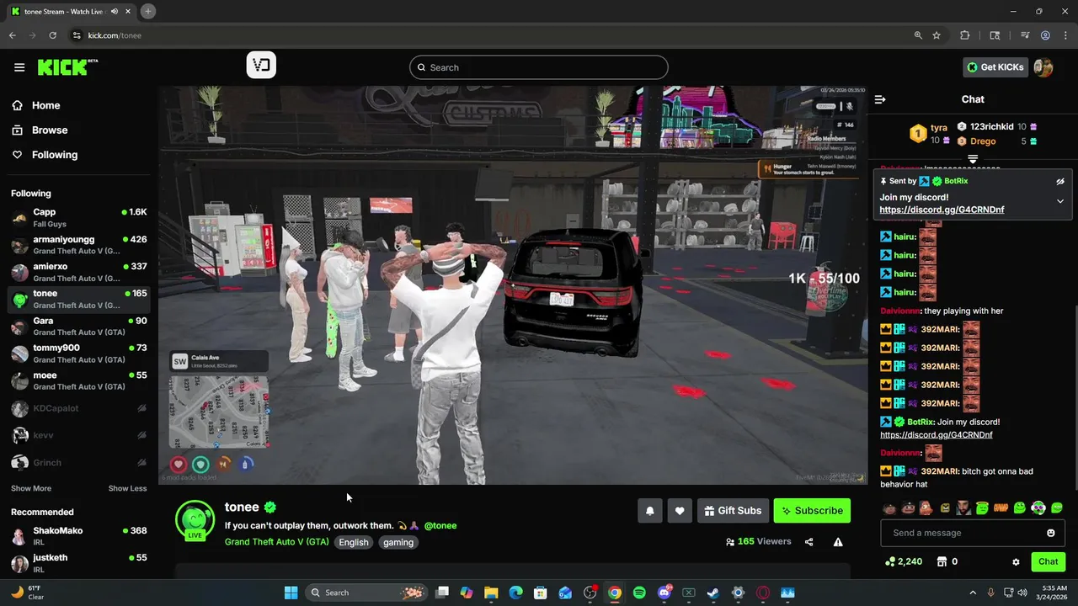
Task: Expand pinned message with chevron
Action: click(x=1060, y=201)
